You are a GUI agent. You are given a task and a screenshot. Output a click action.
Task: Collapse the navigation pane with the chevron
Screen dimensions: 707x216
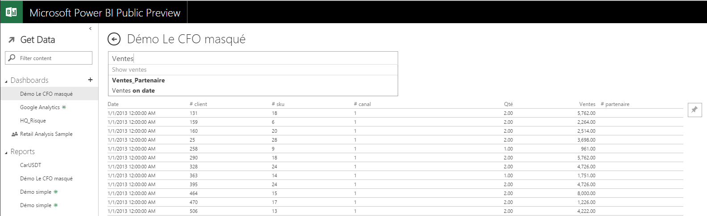point(90,29)
